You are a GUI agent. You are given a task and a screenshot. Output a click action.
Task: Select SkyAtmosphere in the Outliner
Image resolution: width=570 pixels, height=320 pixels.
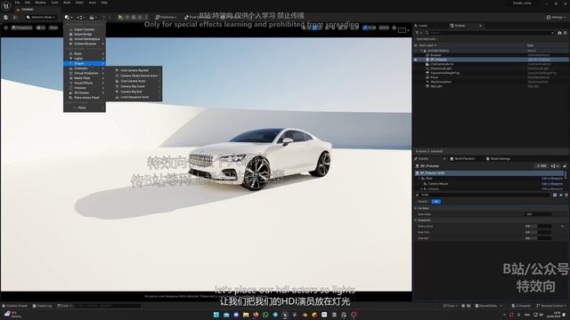click(x=441, y=82)
